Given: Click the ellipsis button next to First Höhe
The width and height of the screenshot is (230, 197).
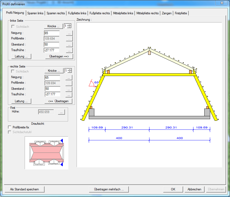Looking at the screenshot, I should point(61,112).
